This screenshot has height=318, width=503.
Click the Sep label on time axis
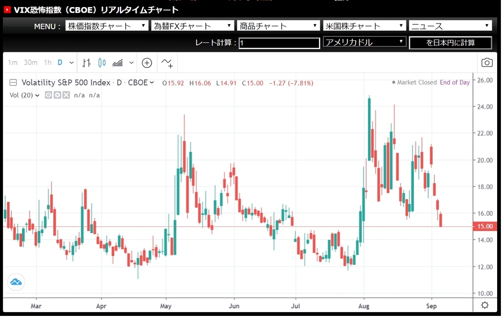point(431,306)
